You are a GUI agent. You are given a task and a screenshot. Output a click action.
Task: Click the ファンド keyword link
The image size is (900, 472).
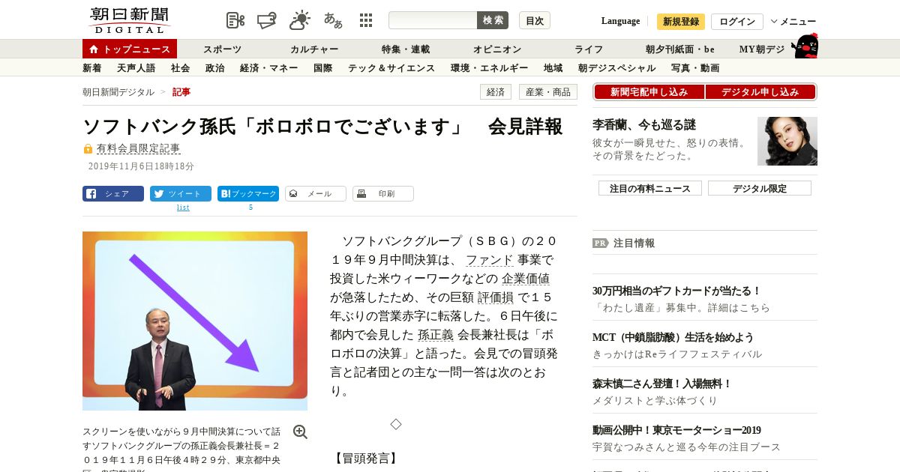(x=490, y=260)
